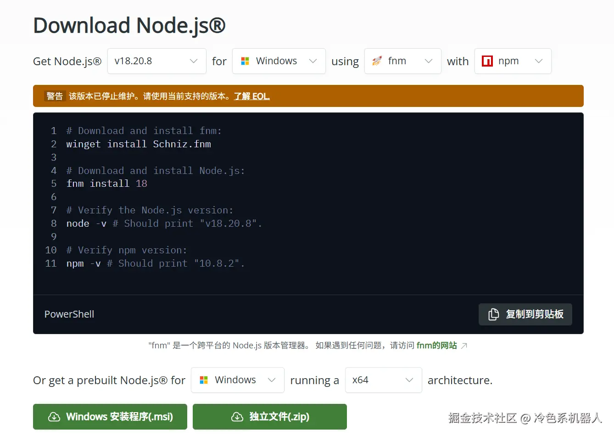Click code line 'winget install Schniz.fnm'

coord(139,144)
